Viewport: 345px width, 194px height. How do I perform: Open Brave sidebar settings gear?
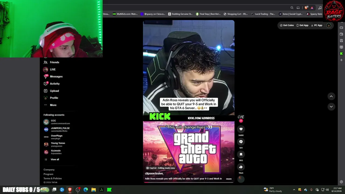point(341,182)
